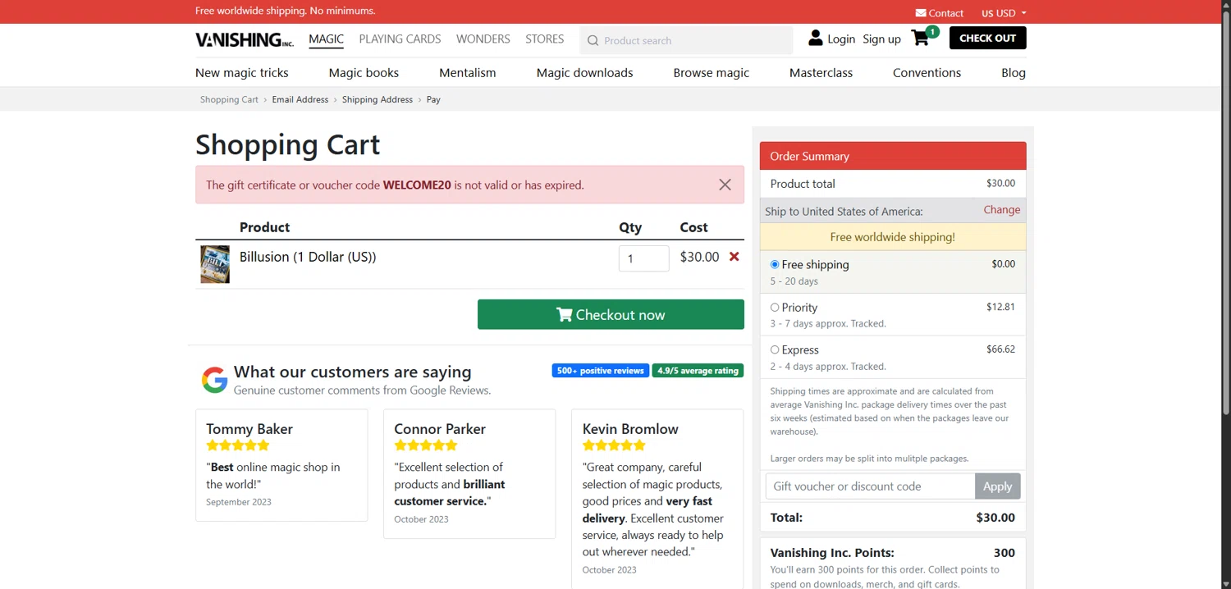Viewport: 1231px width, 589px height.
Task: Open Mentalism menu item
Action: click(468, 73)
